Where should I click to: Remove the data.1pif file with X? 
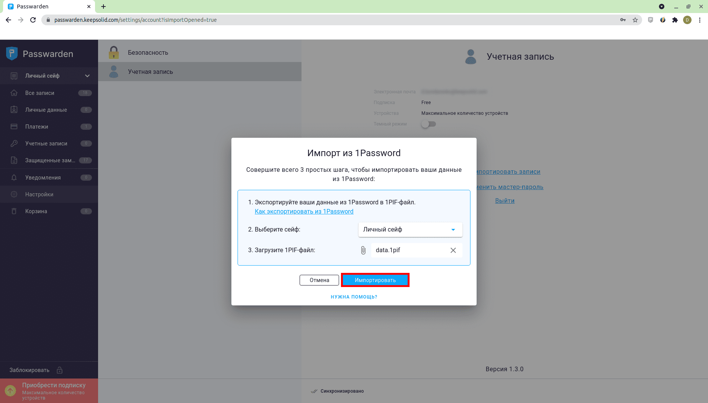pos(453,250)
